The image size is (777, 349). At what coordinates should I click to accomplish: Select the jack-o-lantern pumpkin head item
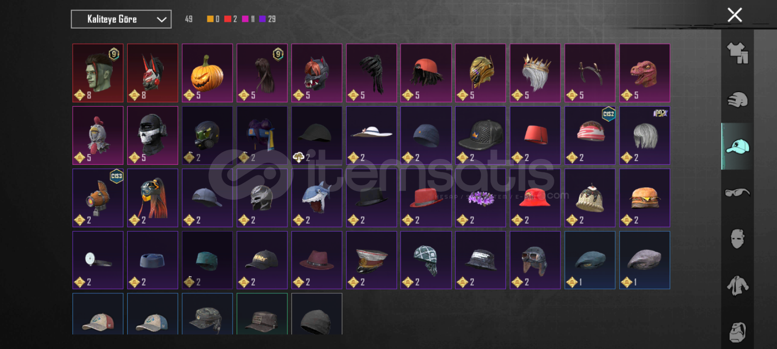[207, 73]
